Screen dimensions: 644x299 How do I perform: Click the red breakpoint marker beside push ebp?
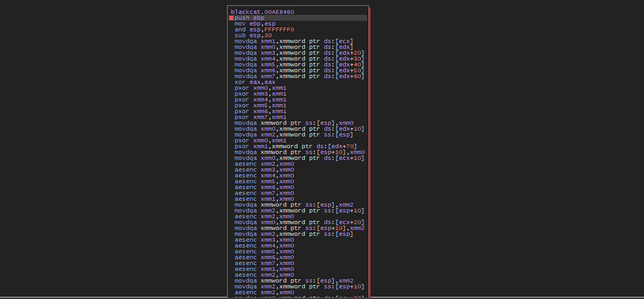231,18
